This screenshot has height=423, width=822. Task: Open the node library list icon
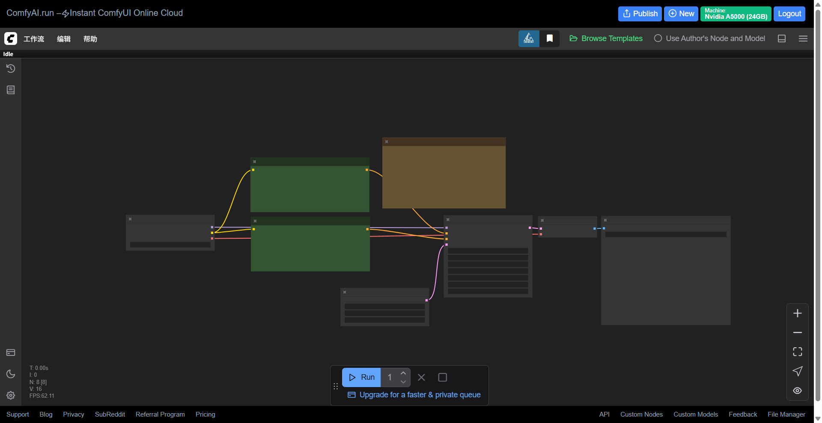(x=11, y=90)
